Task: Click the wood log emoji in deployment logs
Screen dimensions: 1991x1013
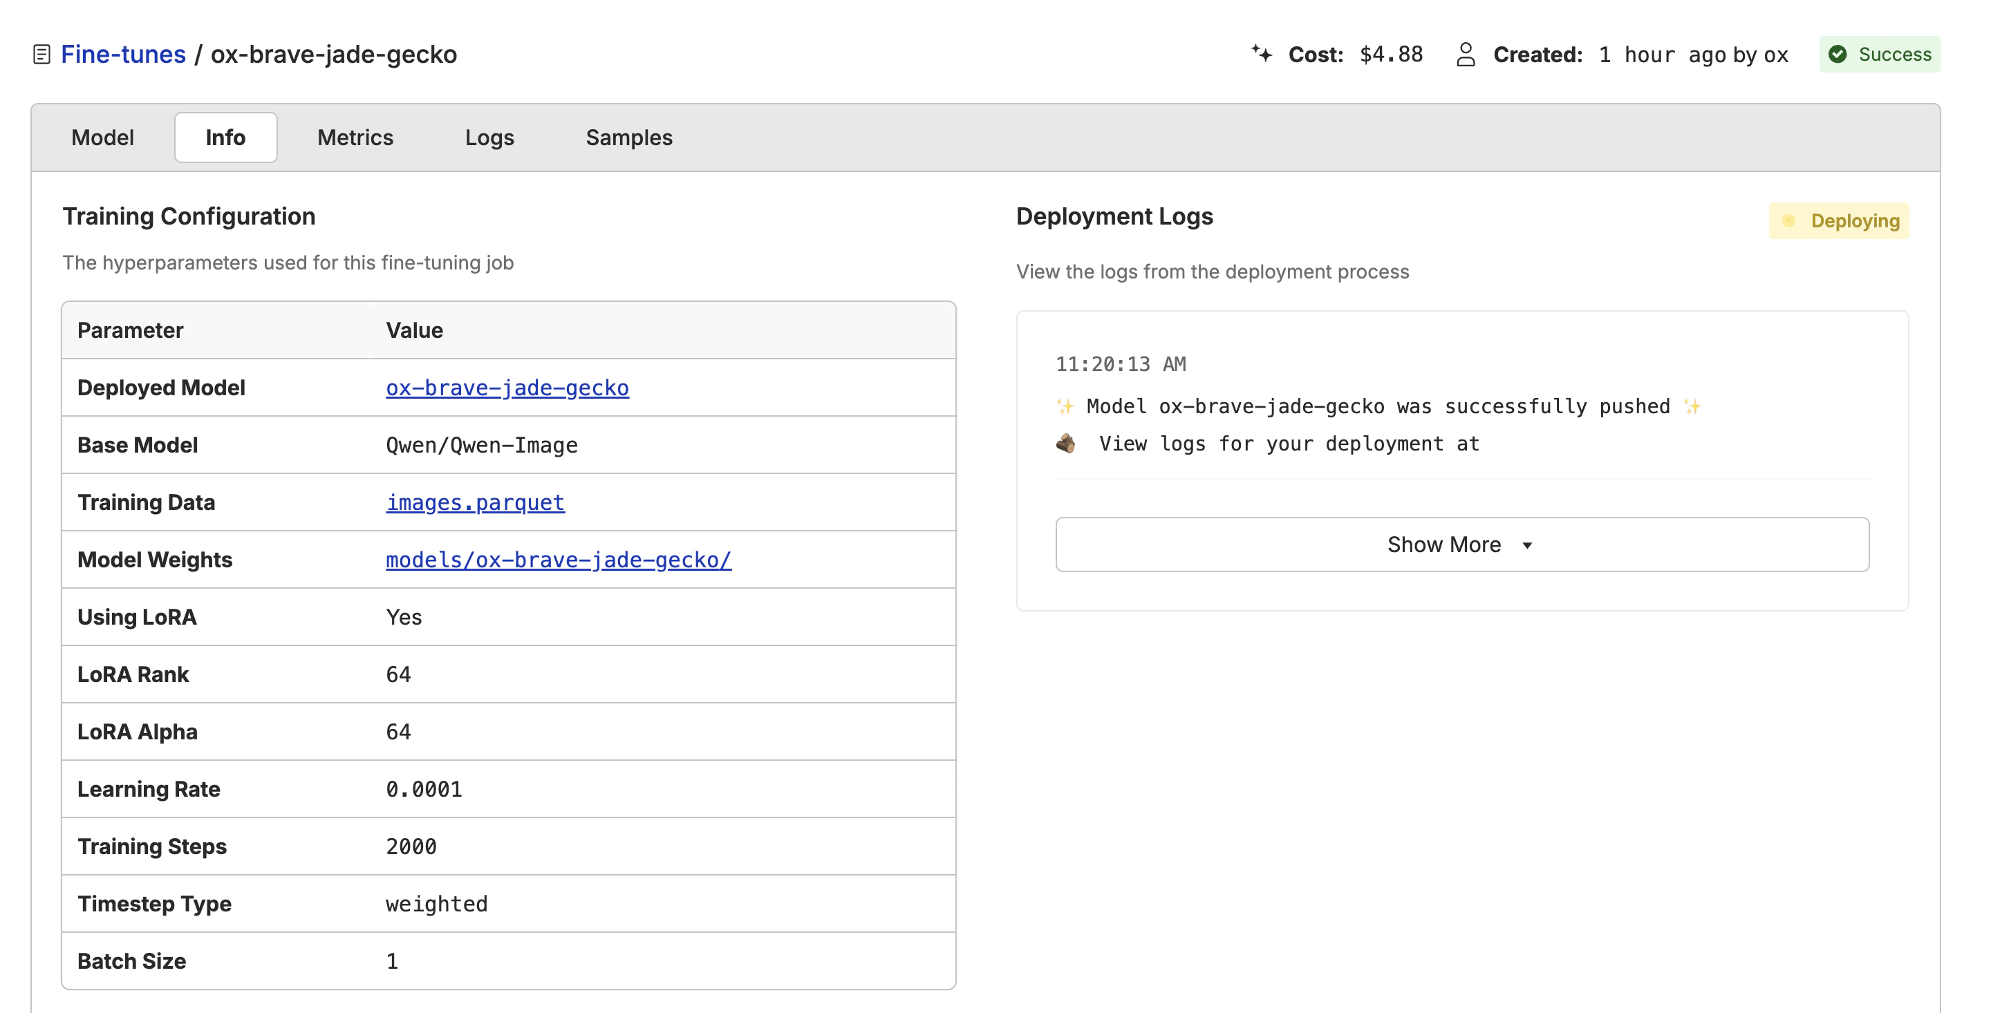Action: coord(1066,444)
